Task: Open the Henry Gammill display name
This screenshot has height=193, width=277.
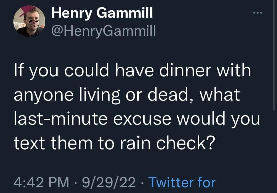Action: [102, 13]
